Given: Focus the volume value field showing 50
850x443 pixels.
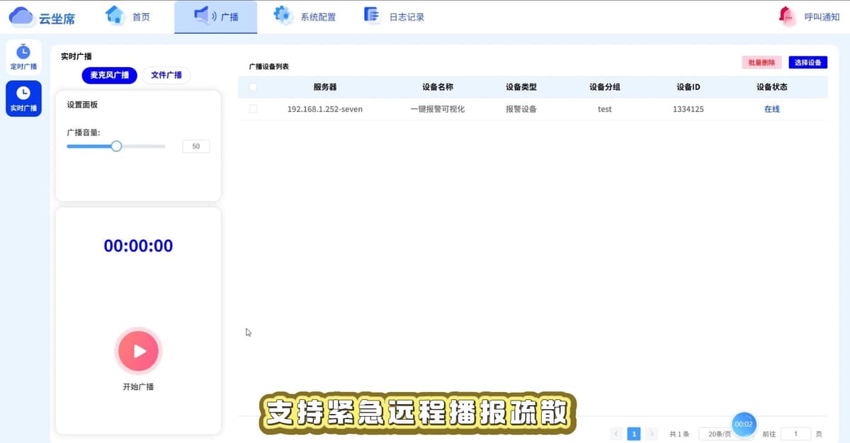Looking at the screenshot, I should (x=196, y=146).
